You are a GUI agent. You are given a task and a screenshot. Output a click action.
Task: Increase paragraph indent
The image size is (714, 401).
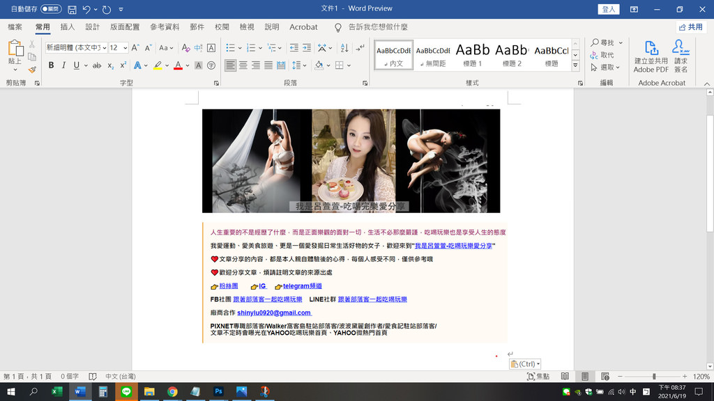pyautogui.click(x=307, y=48)
